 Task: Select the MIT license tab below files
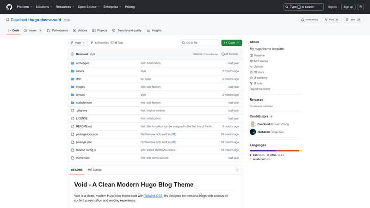[x=95, y=170]
